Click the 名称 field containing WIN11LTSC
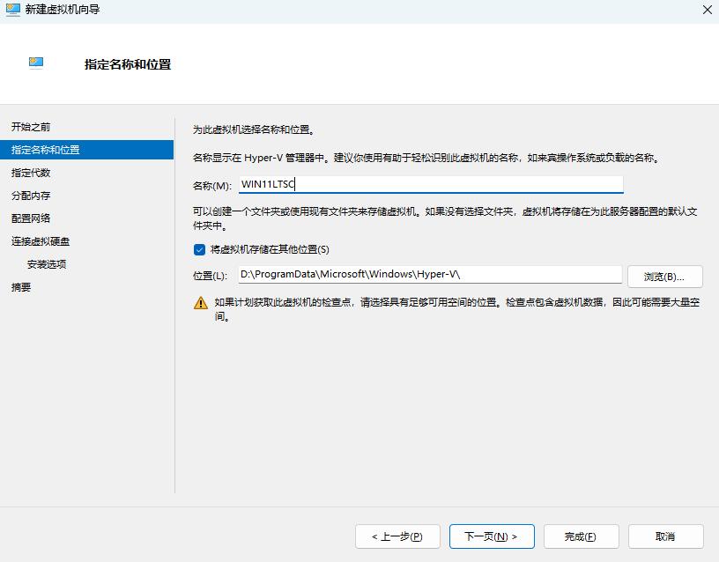719x562 pixels. click(430, 184)
